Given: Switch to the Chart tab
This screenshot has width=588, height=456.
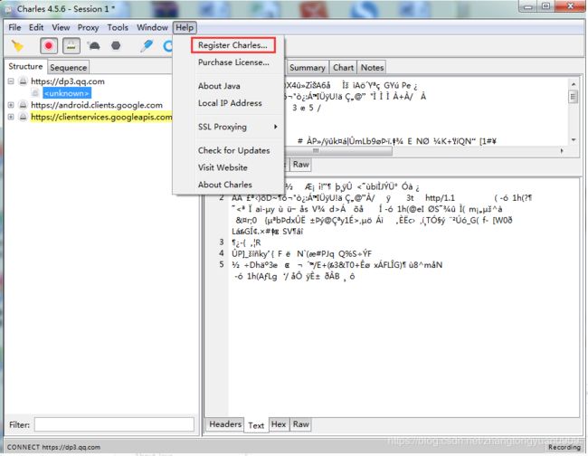Looking at the screenshot, I should pyautogui.click(x=343, y=68).
